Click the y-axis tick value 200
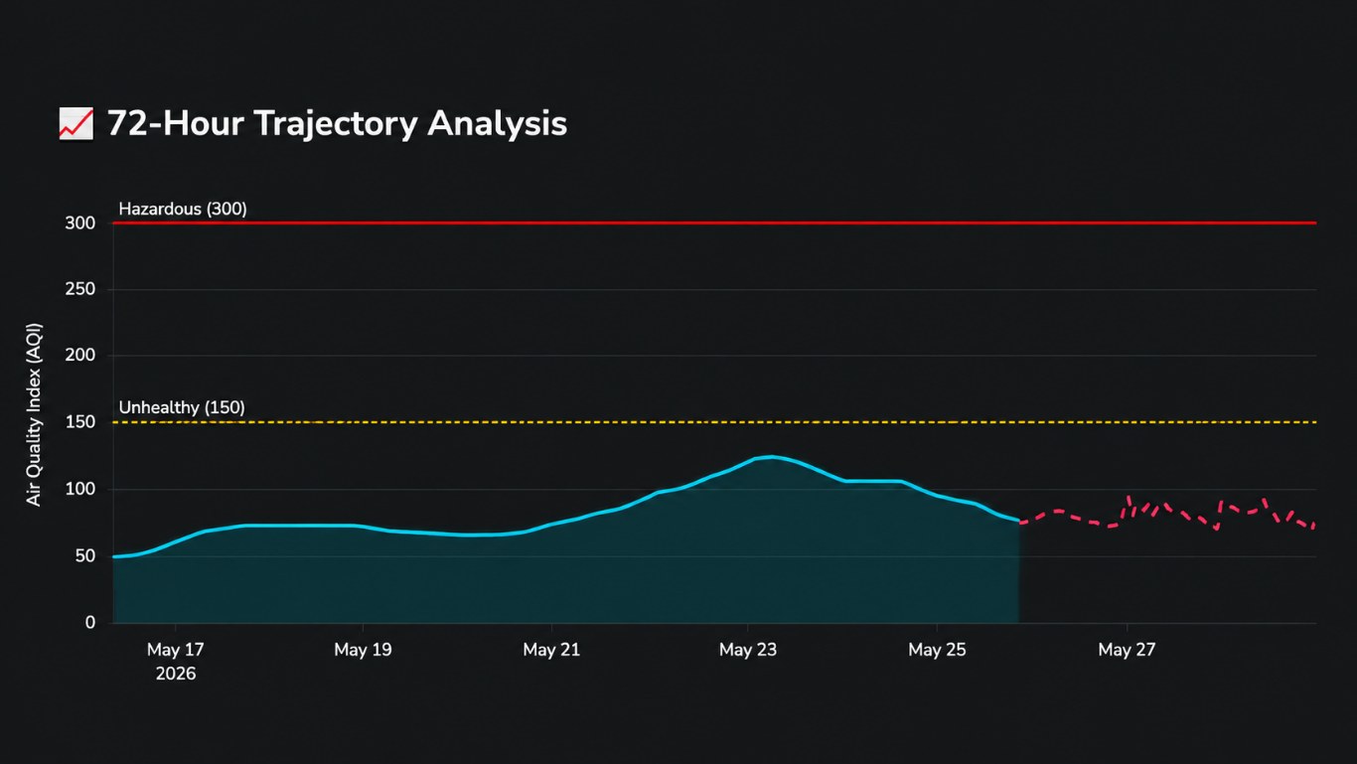The height and width of the screenshot is (764, 1357). pos(80,357)
